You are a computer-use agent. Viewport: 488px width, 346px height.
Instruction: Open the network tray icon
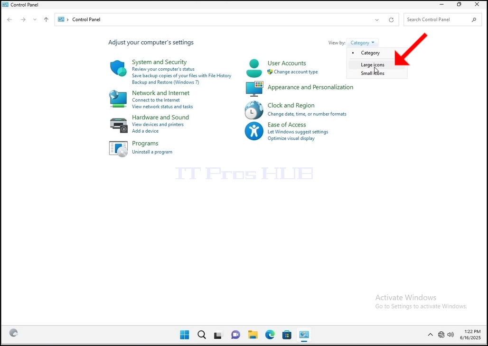(x=441, y=335)
